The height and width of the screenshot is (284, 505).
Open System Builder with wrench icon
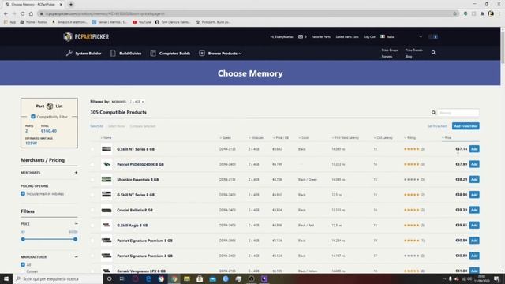click(x=84, y=54)
